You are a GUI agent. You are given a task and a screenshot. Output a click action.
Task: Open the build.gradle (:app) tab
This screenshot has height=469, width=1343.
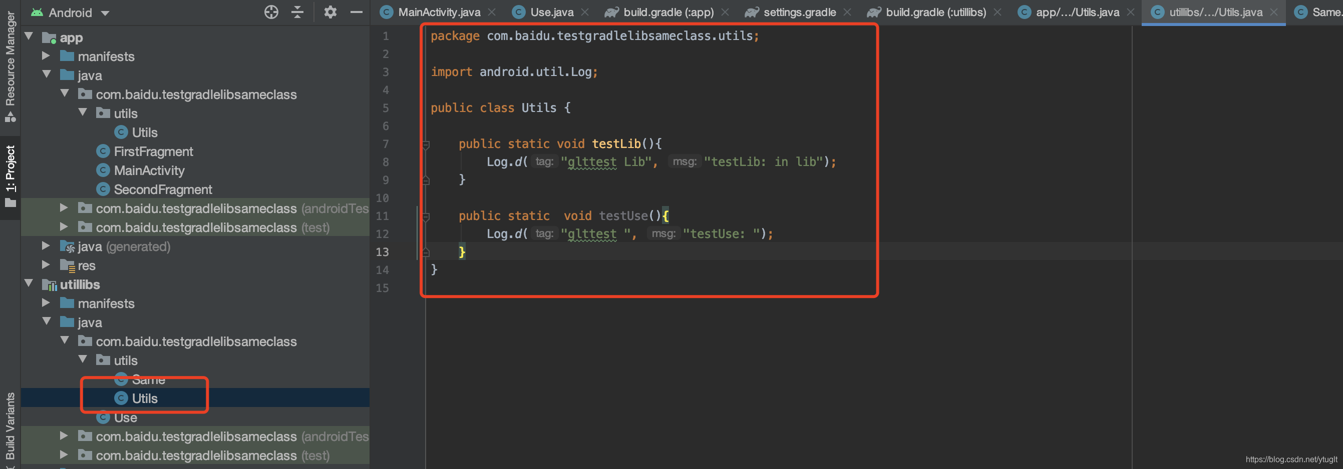(x=668, y=12)
